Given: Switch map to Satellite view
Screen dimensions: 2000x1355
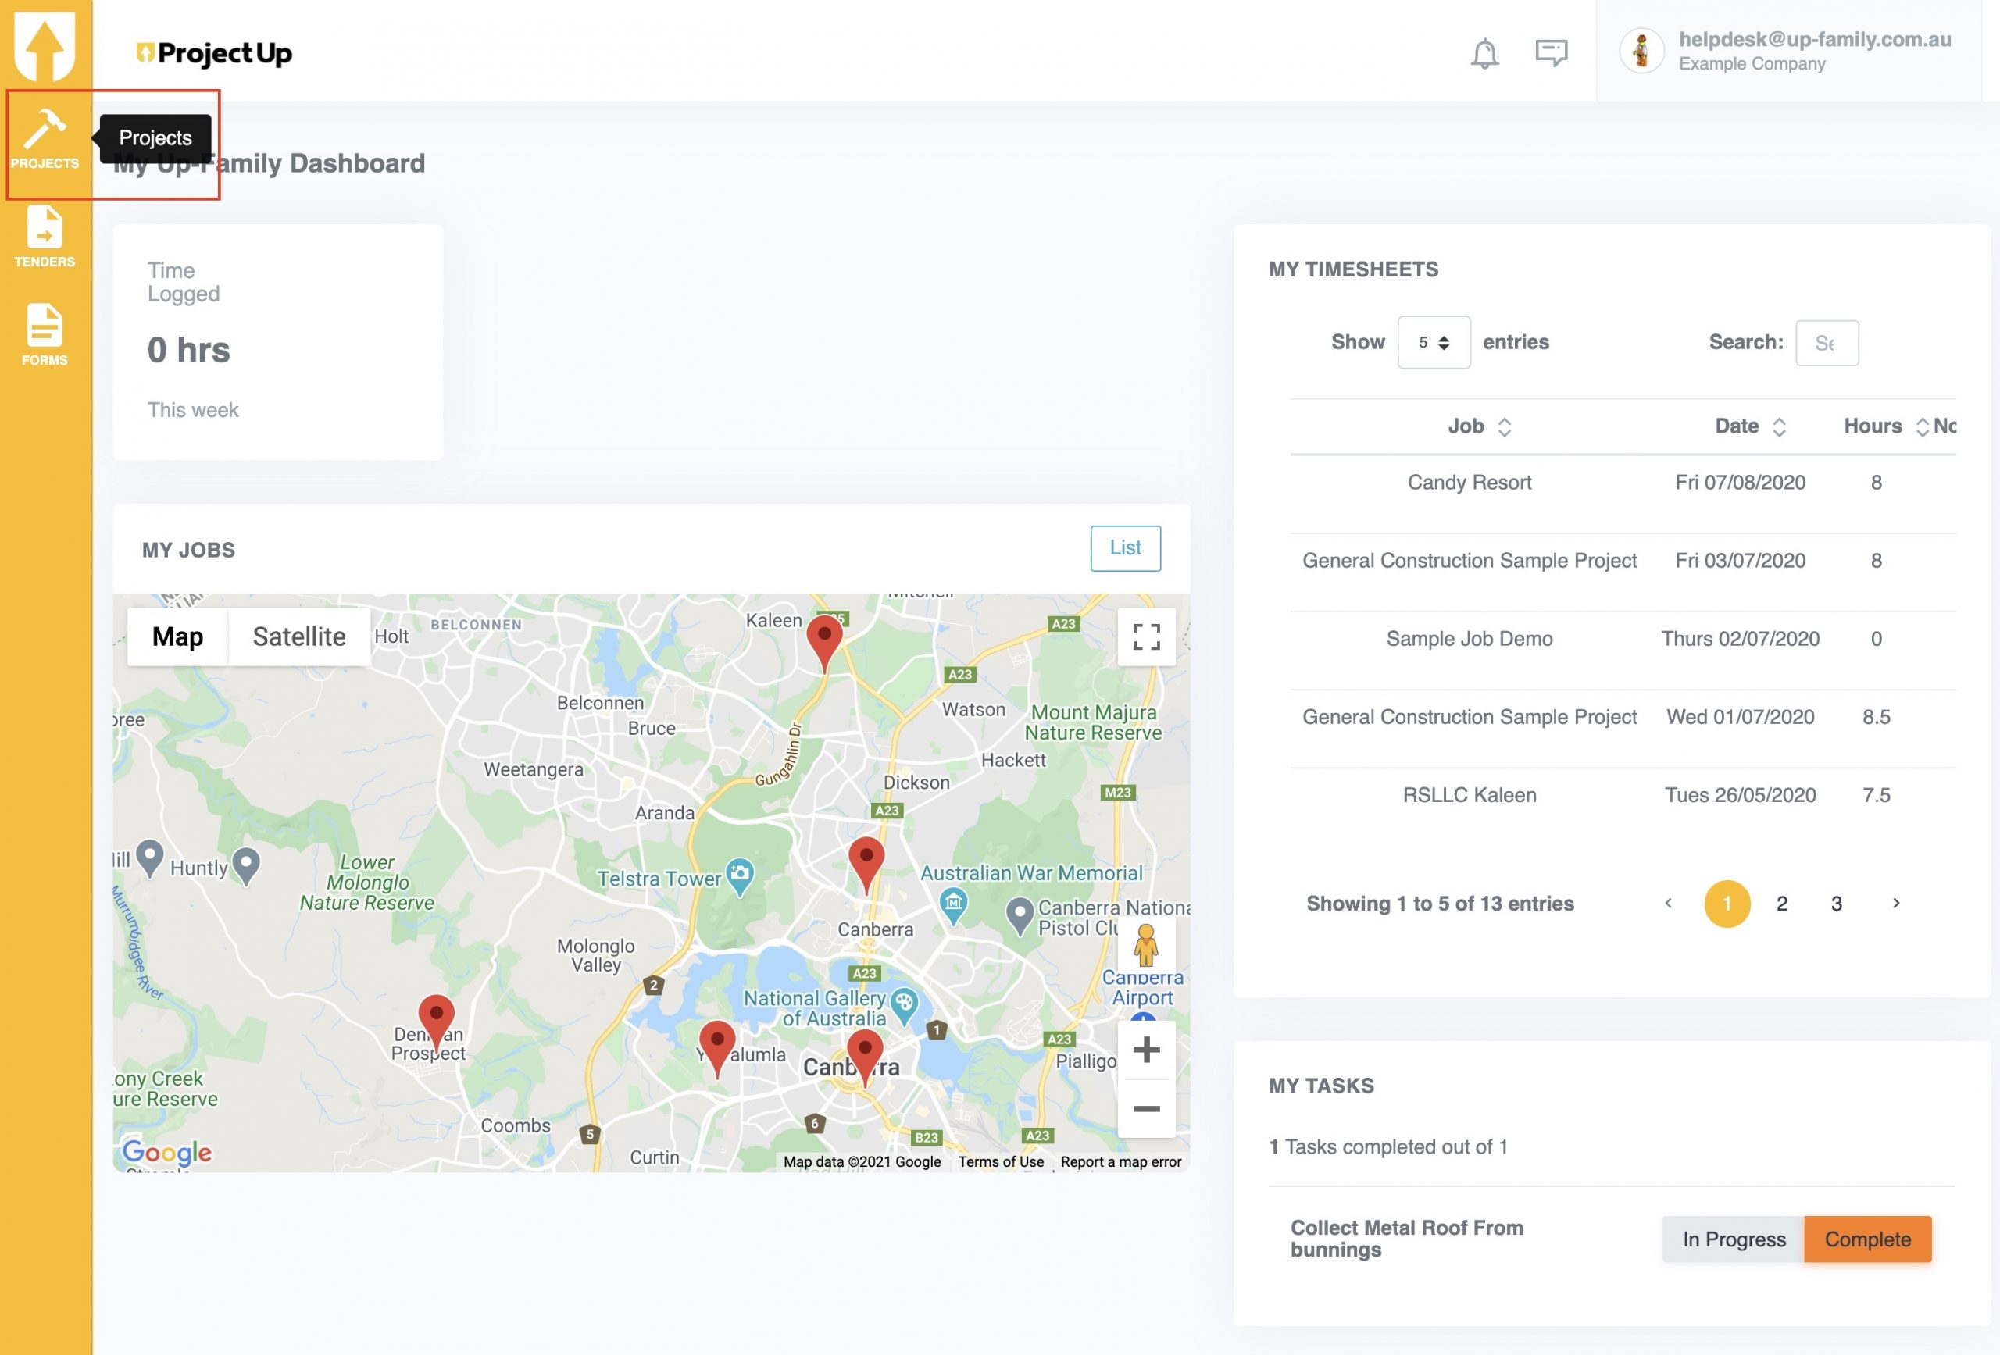Looking at the screenshot, I should [x=298, y=636].
